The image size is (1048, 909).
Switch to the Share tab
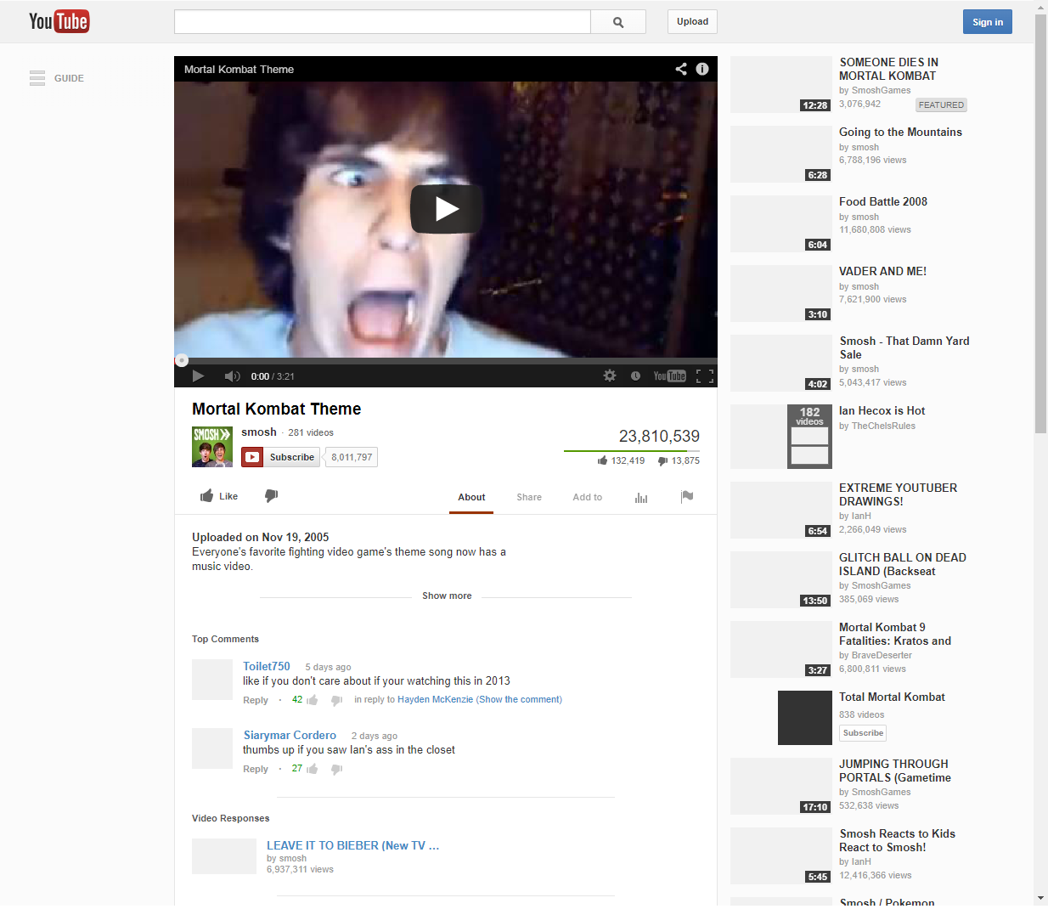(x=528, y=497)
